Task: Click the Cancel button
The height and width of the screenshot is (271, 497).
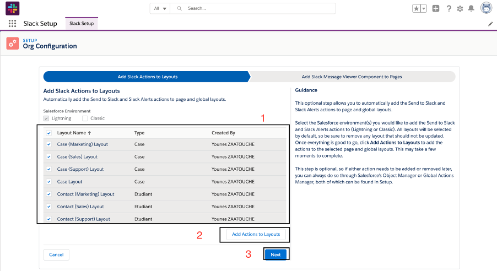Action: click(56, 254)
